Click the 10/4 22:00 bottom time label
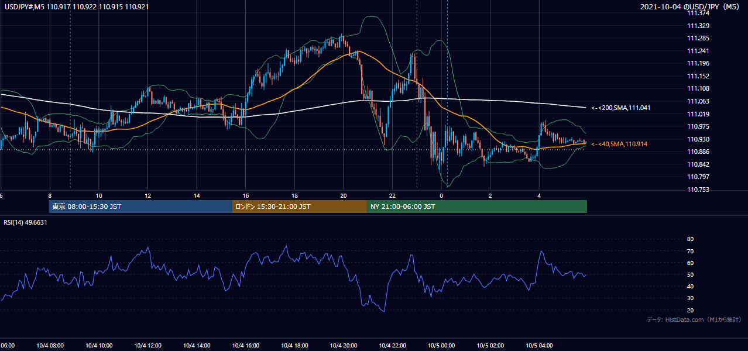 point(392,345)
